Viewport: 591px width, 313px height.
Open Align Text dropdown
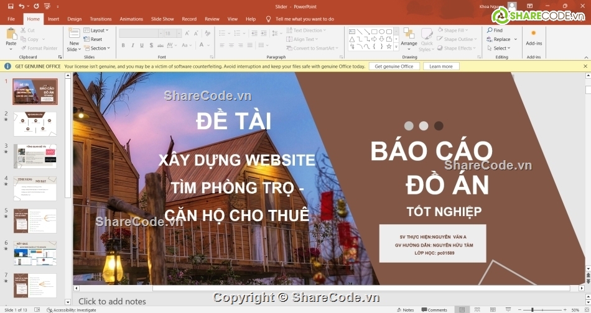click(x=302, y=39)
